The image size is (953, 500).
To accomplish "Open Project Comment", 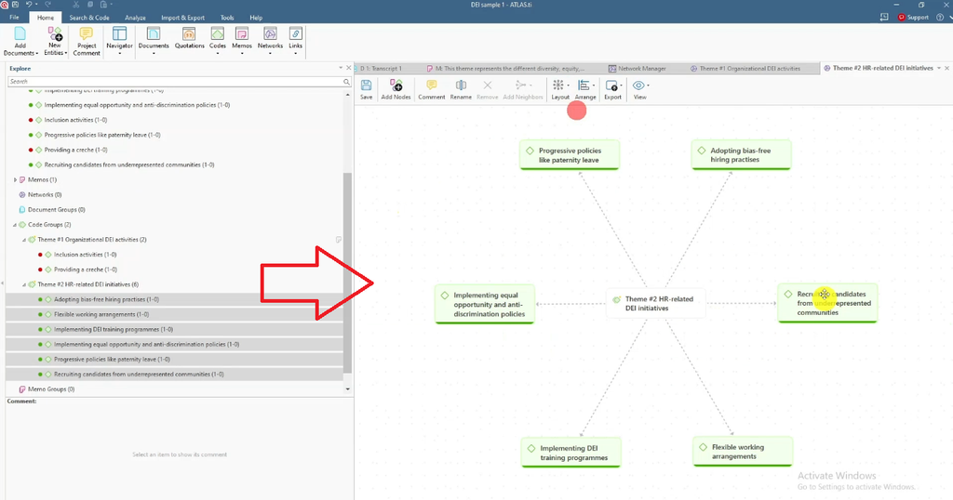I will 87,41.
